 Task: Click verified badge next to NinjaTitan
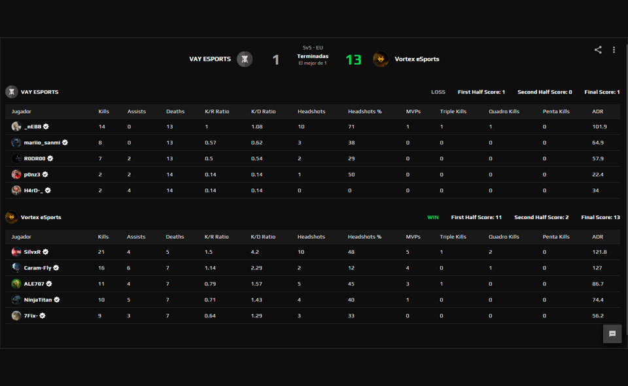pos(57,300)
